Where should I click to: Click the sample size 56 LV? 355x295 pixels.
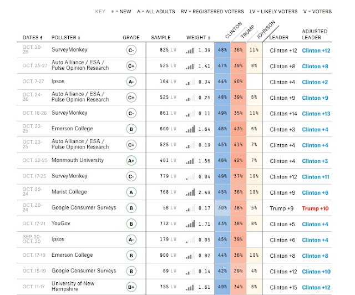tap(169, 208)
